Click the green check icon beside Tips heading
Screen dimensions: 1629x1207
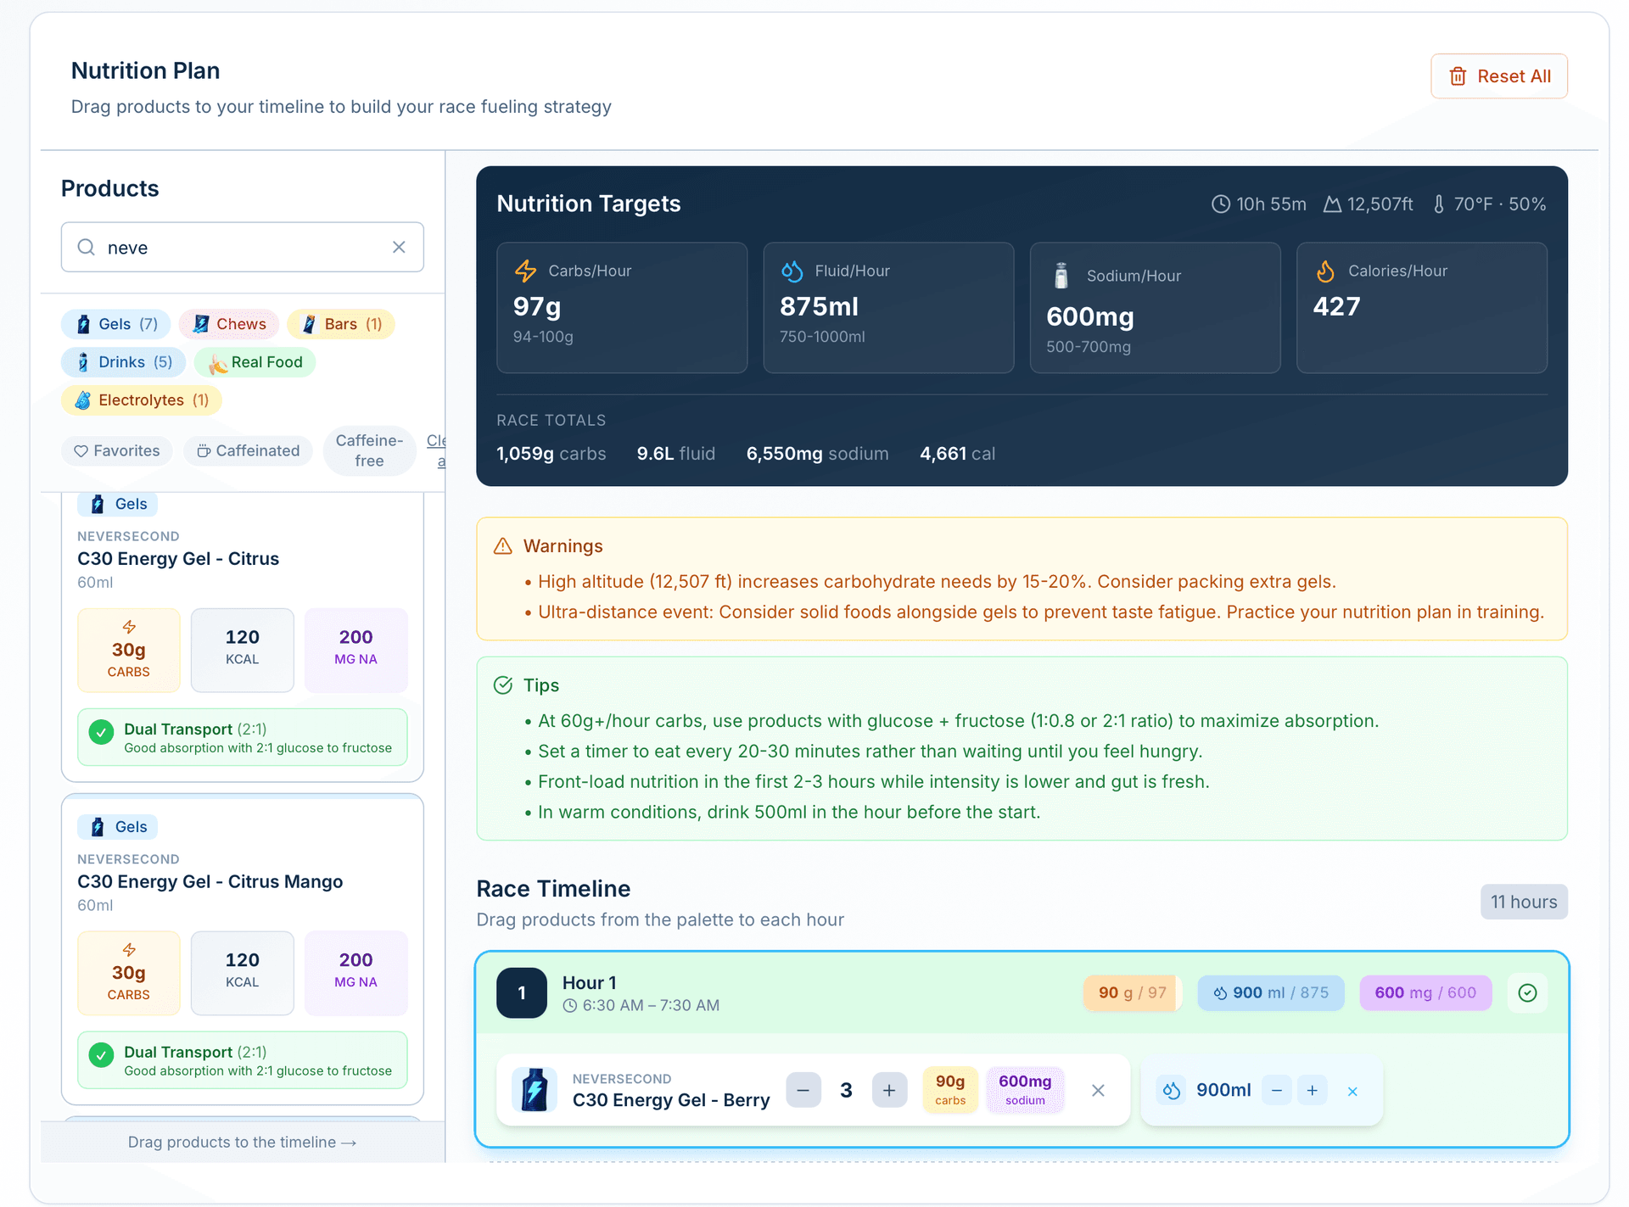[502, 685]
